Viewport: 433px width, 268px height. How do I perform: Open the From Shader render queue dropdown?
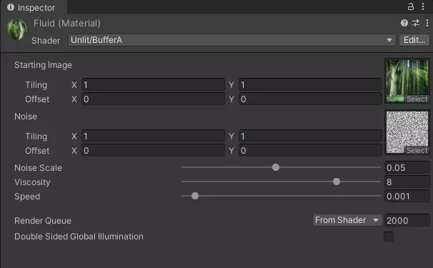pos(347,220)
